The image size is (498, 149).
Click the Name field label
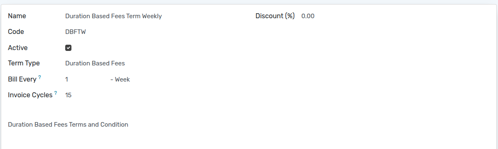pos(17,16)
